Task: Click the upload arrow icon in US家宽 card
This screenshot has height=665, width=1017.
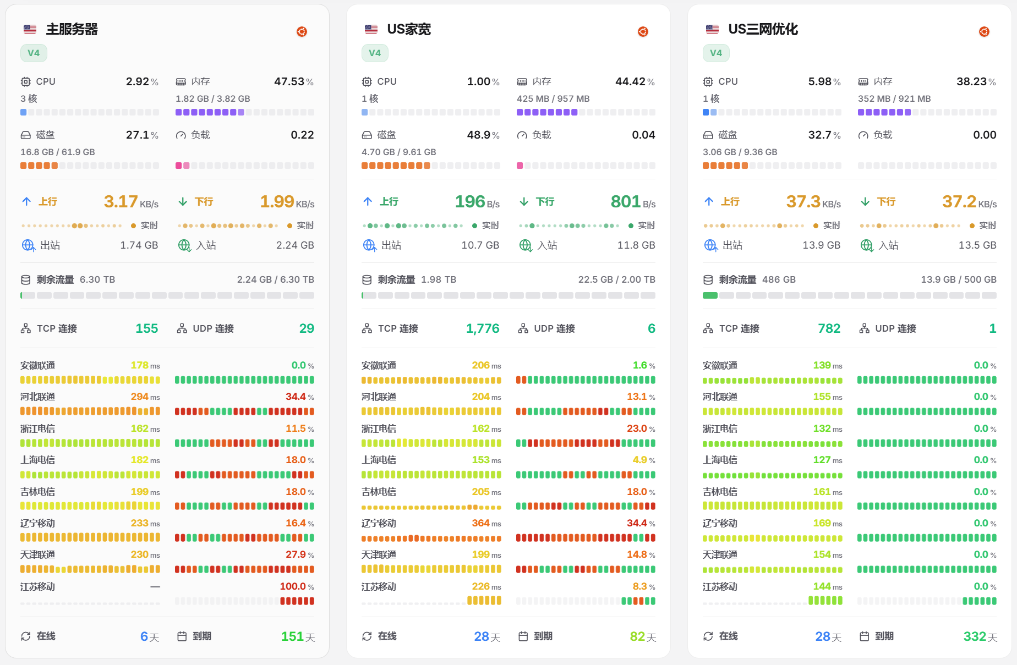Action: click(x=368, y=201)
